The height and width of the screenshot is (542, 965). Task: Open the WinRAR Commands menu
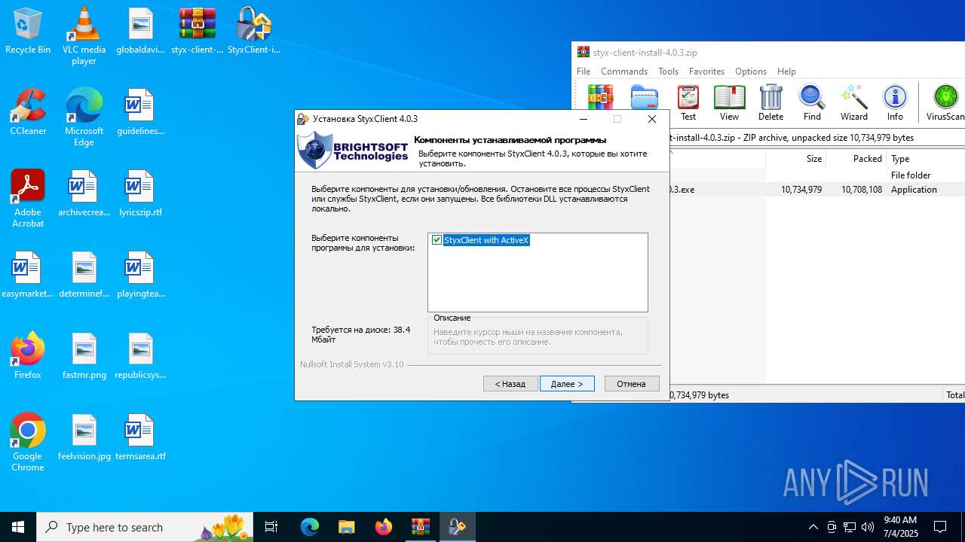624,72
